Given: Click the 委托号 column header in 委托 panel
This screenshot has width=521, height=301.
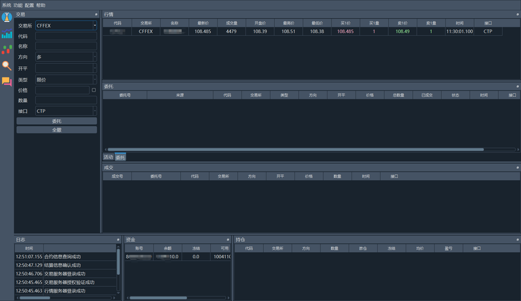Looking at the screenshot, I should point(125,96).
